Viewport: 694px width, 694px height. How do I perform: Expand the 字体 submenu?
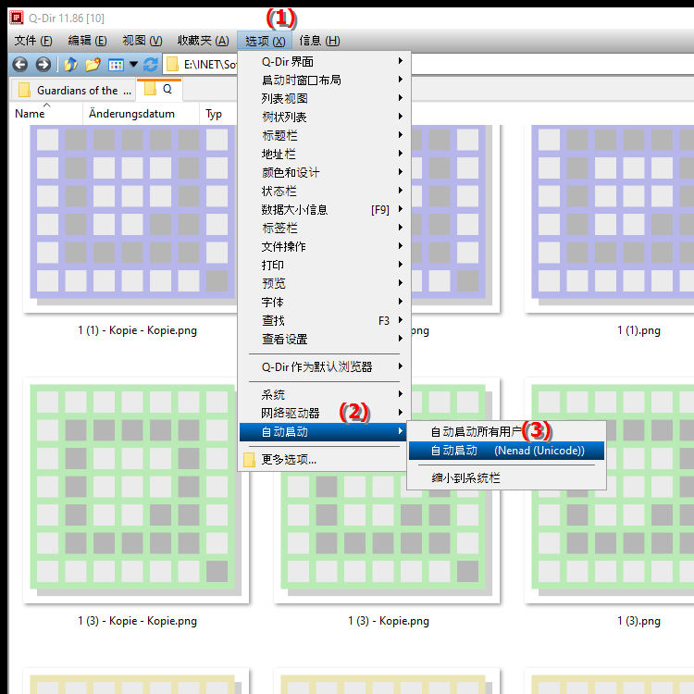[324, 302]
